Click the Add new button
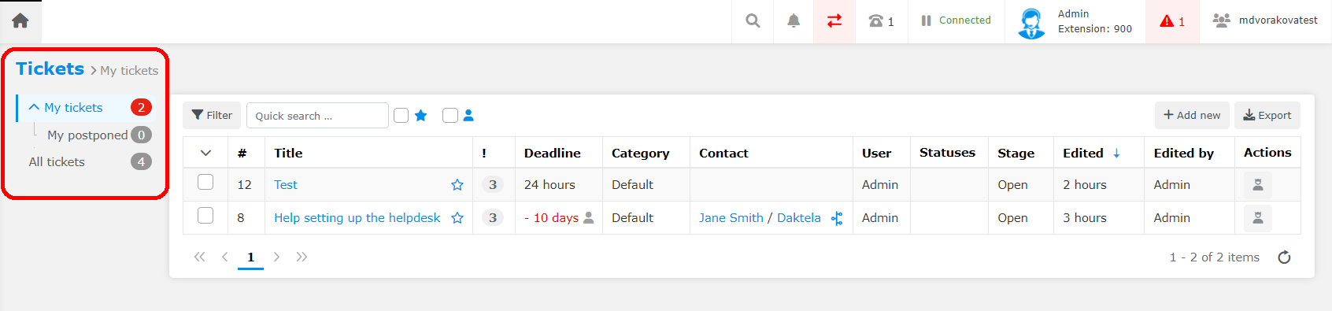1332x311 pixels. 1192,115
